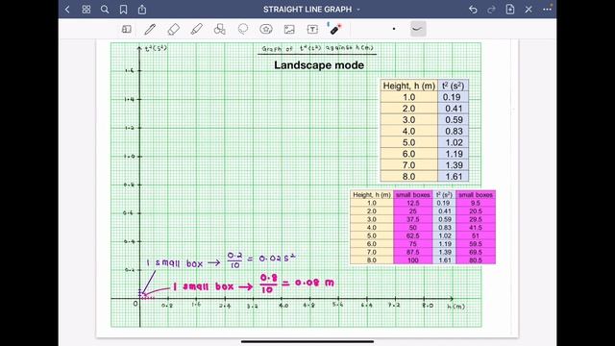Tap the 41.5 small boxes cell
The height and width of the screenshot is (346, 615).
pos(476,228)
